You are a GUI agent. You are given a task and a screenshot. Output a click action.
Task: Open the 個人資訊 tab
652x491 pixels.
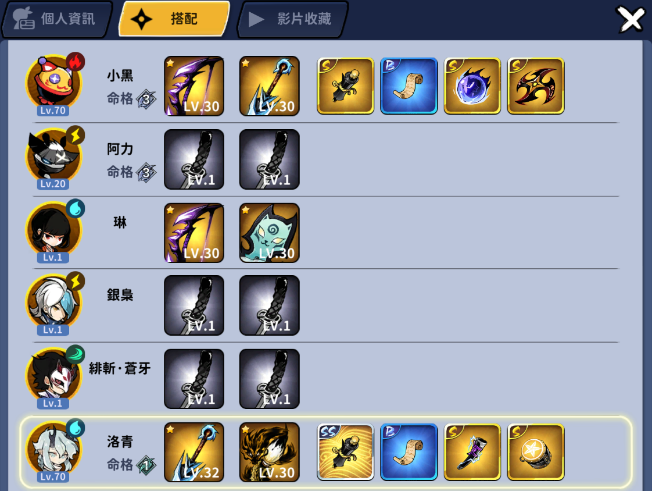click(57, 19)
